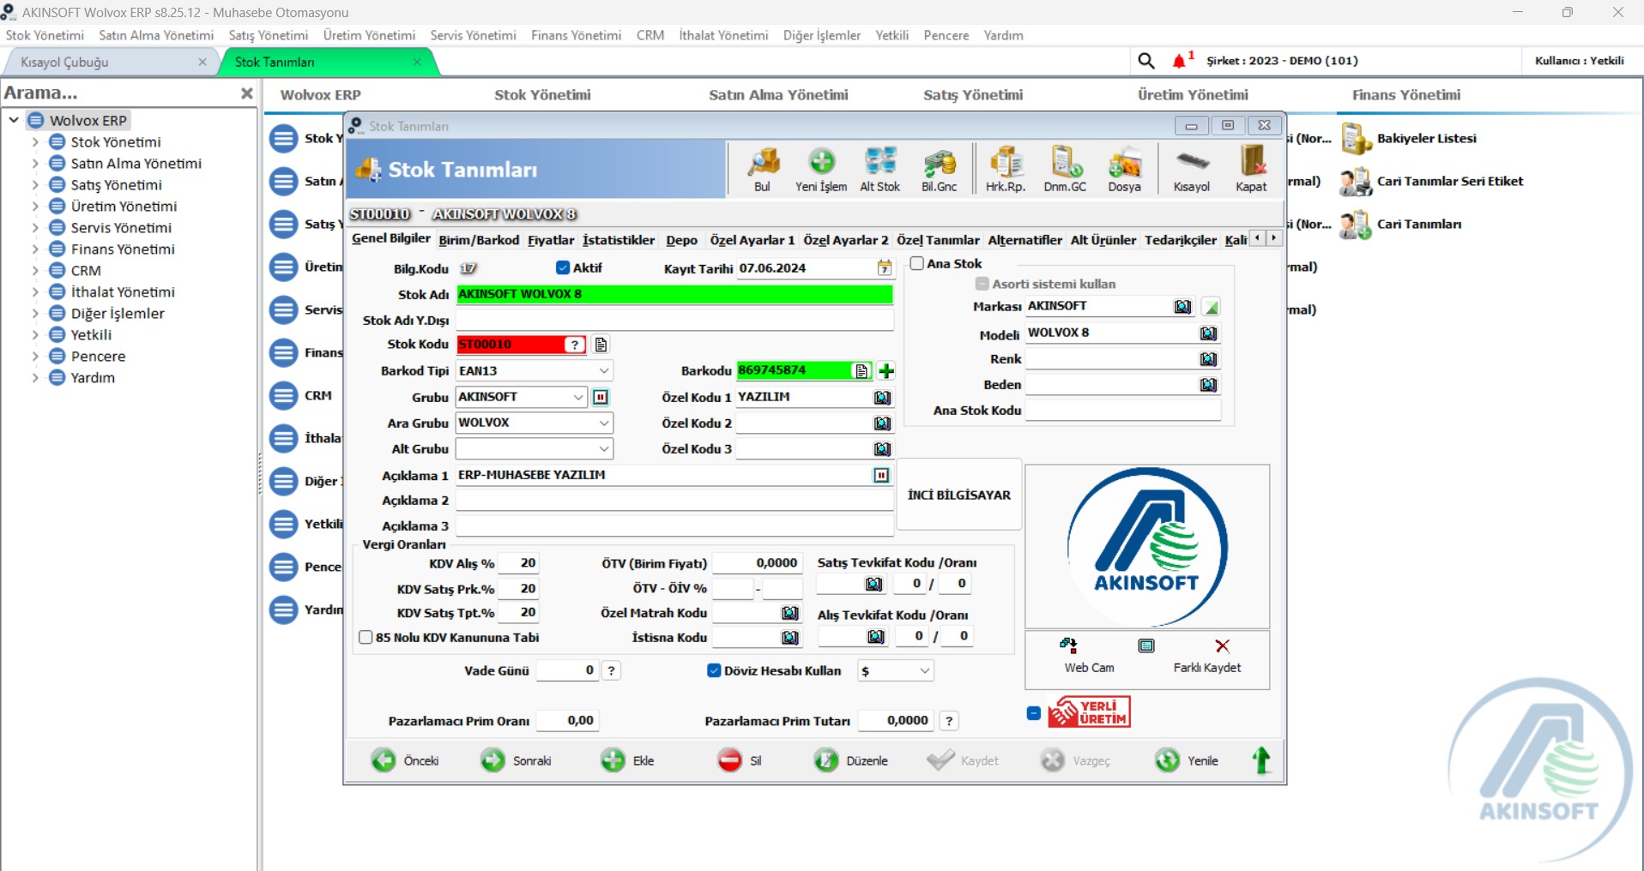The image size is (1644, 871).
Task: Expand the CRM tree node
Action: click(35, 271)
